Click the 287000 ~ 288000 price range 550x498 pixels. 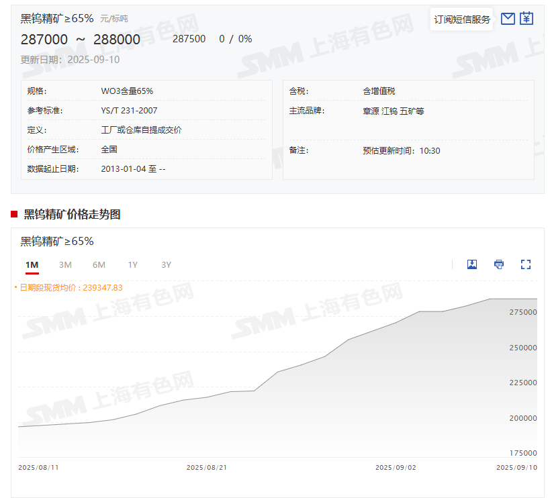point(81,40)
